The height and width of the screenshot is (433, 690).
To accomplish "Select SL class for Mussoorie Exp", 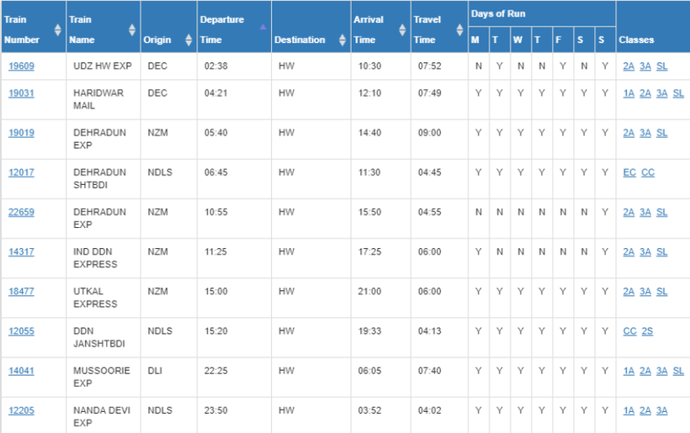I will pyautogui.click(x=678, y=371).
